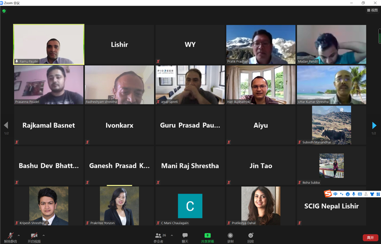
Task: Toggle Chinese input mode in Sogou bar
Action: [335, 194]
